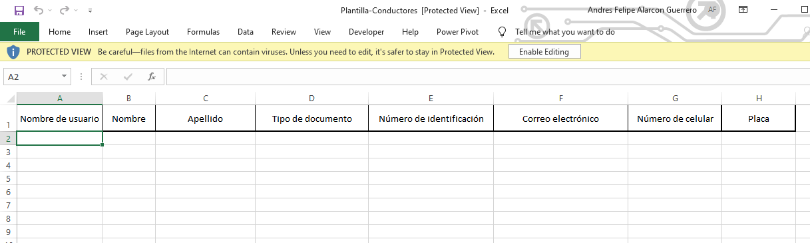Open the Page Layout ribbon tab
The image size is (810, 243).
click(147, 31)
